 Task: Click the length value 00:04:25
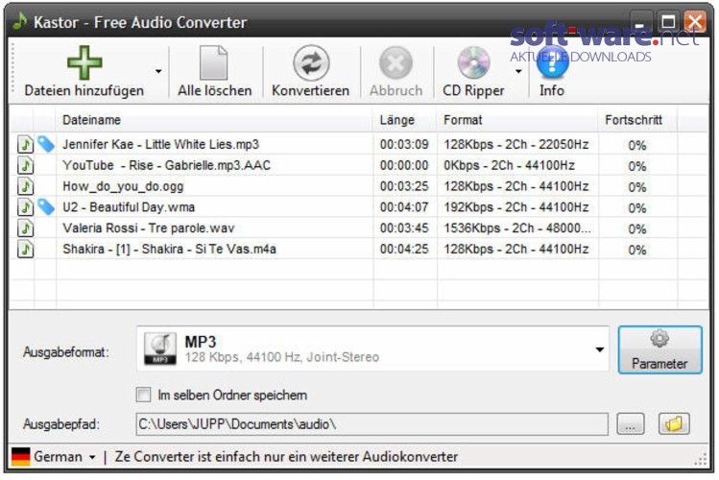[x=404, y=250]
